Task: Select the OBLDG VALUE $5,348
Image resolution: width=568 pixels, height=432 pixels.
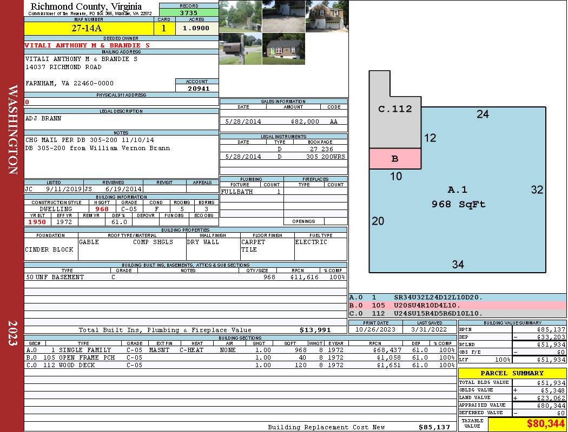Action: coord(552,390)
